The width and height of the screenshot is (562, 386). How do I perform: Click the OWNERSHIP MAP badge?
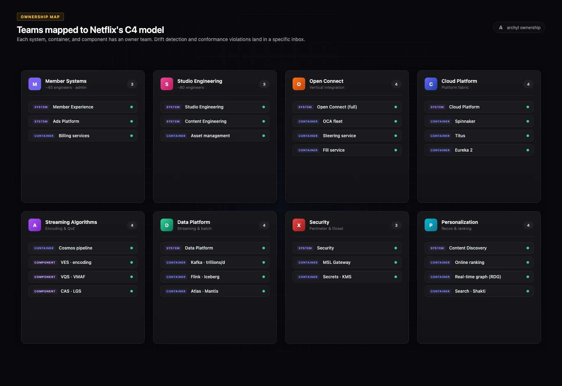[40, 17]
